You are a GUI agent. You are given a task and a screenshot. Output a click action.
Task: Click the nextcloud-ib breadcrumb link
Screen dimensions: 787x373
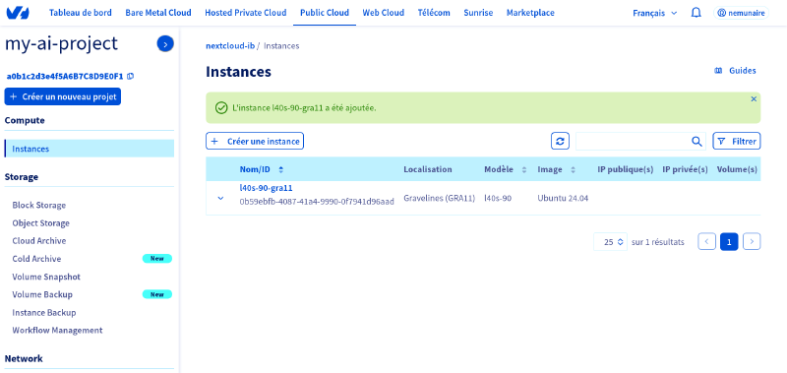click(230, 45)
